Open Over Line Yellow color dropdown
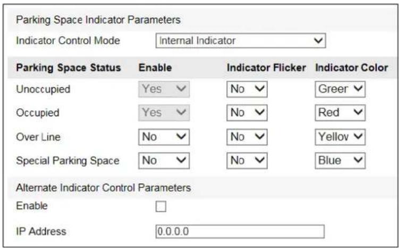This screenshot has width=399, height=248. (x=340, y=137)
